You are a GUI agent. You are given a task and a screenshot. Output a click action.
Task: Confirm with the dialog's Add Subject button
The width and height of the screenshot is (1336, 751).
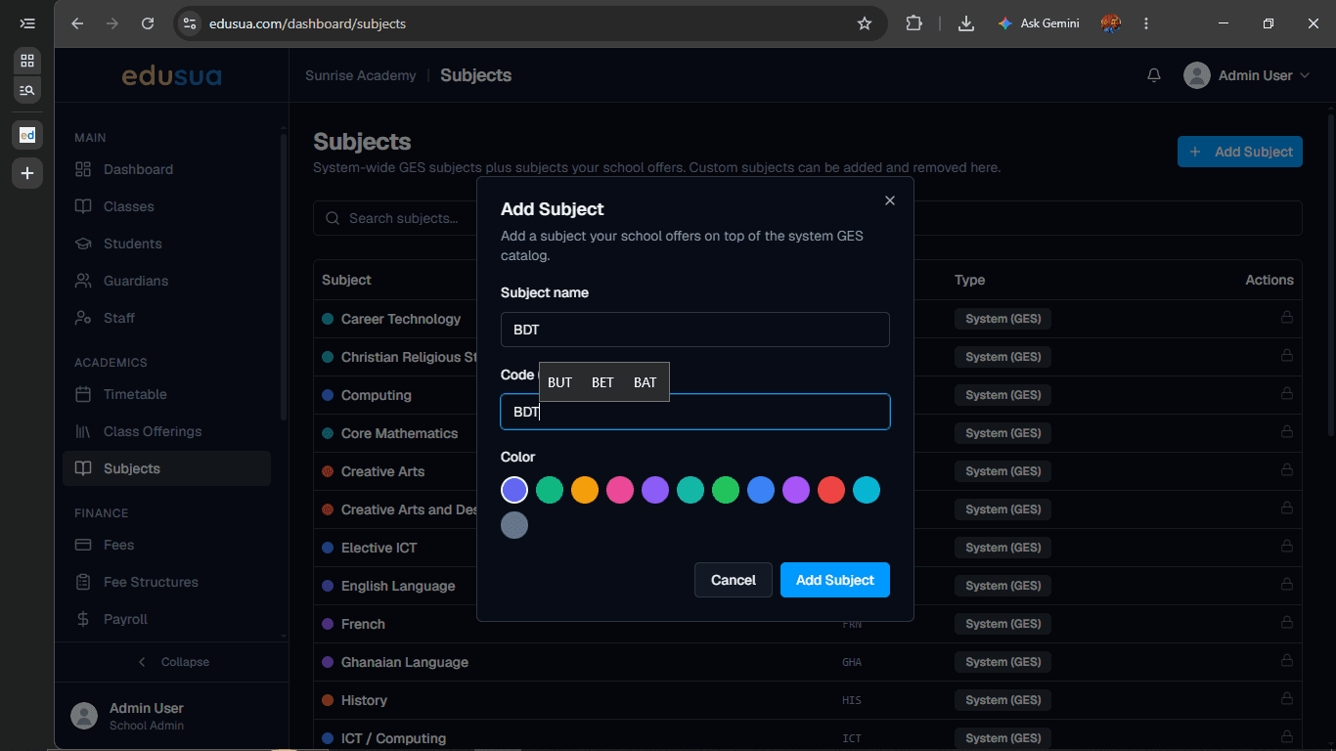[835, 580]
